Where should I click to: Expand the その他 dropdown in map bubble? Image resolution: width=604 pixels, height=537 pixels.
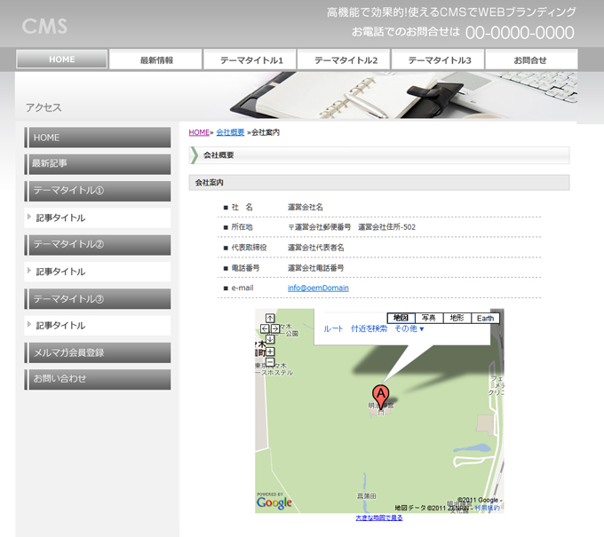click(409, 329)
